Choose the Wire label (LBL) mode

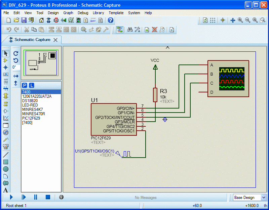(6, 74)
